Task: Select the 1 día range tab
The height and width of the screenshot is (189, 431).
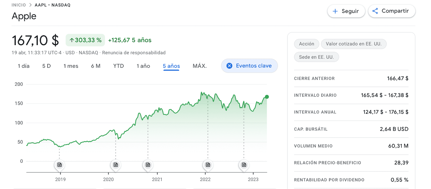Action: coord(24,66)
